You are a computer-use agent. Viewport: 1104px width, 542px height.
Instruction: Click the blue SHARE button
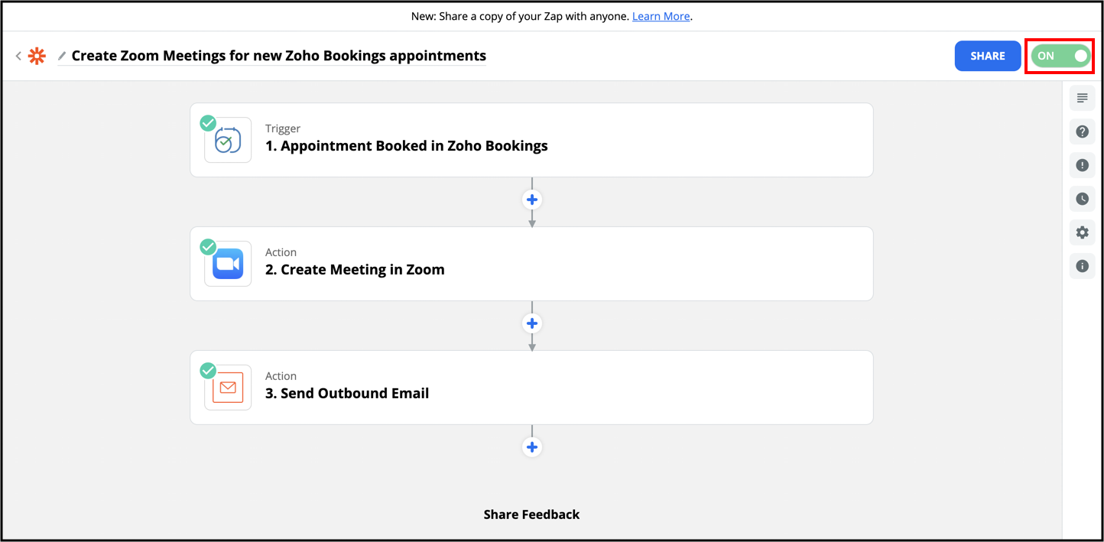987,56
